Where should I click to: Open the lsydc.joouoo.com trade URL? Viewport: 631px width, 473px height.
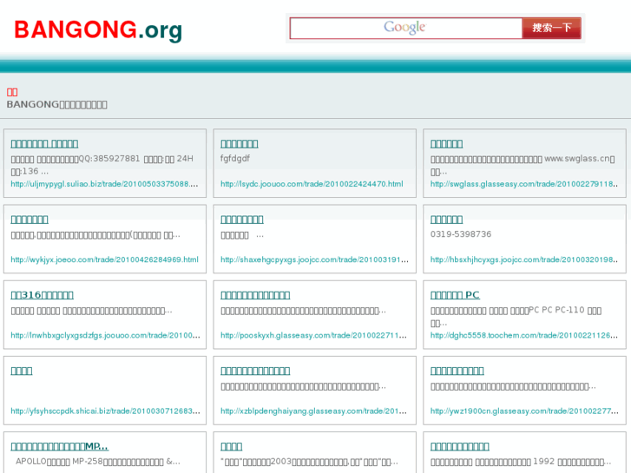tap(312, 184)
